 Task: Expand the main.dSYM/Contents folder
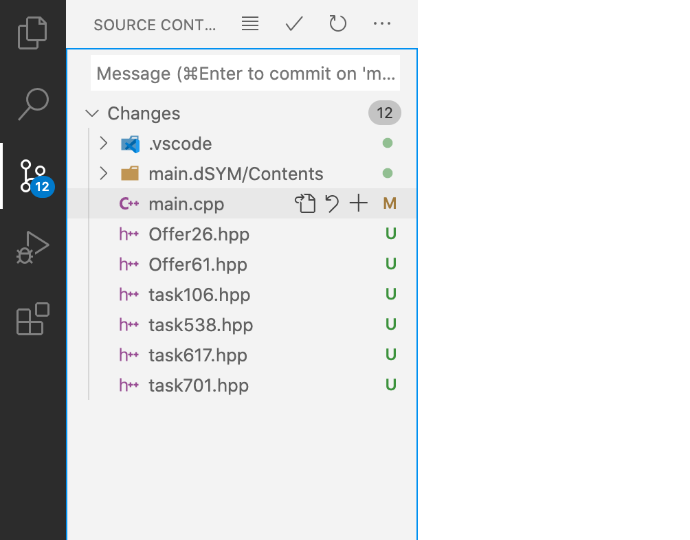(x=104, y=174)
